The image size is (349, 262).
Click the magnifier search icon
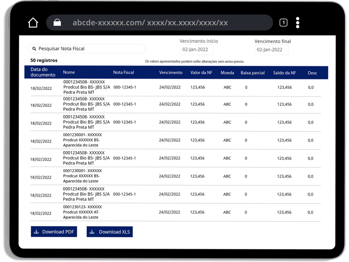tap(34, 49)
